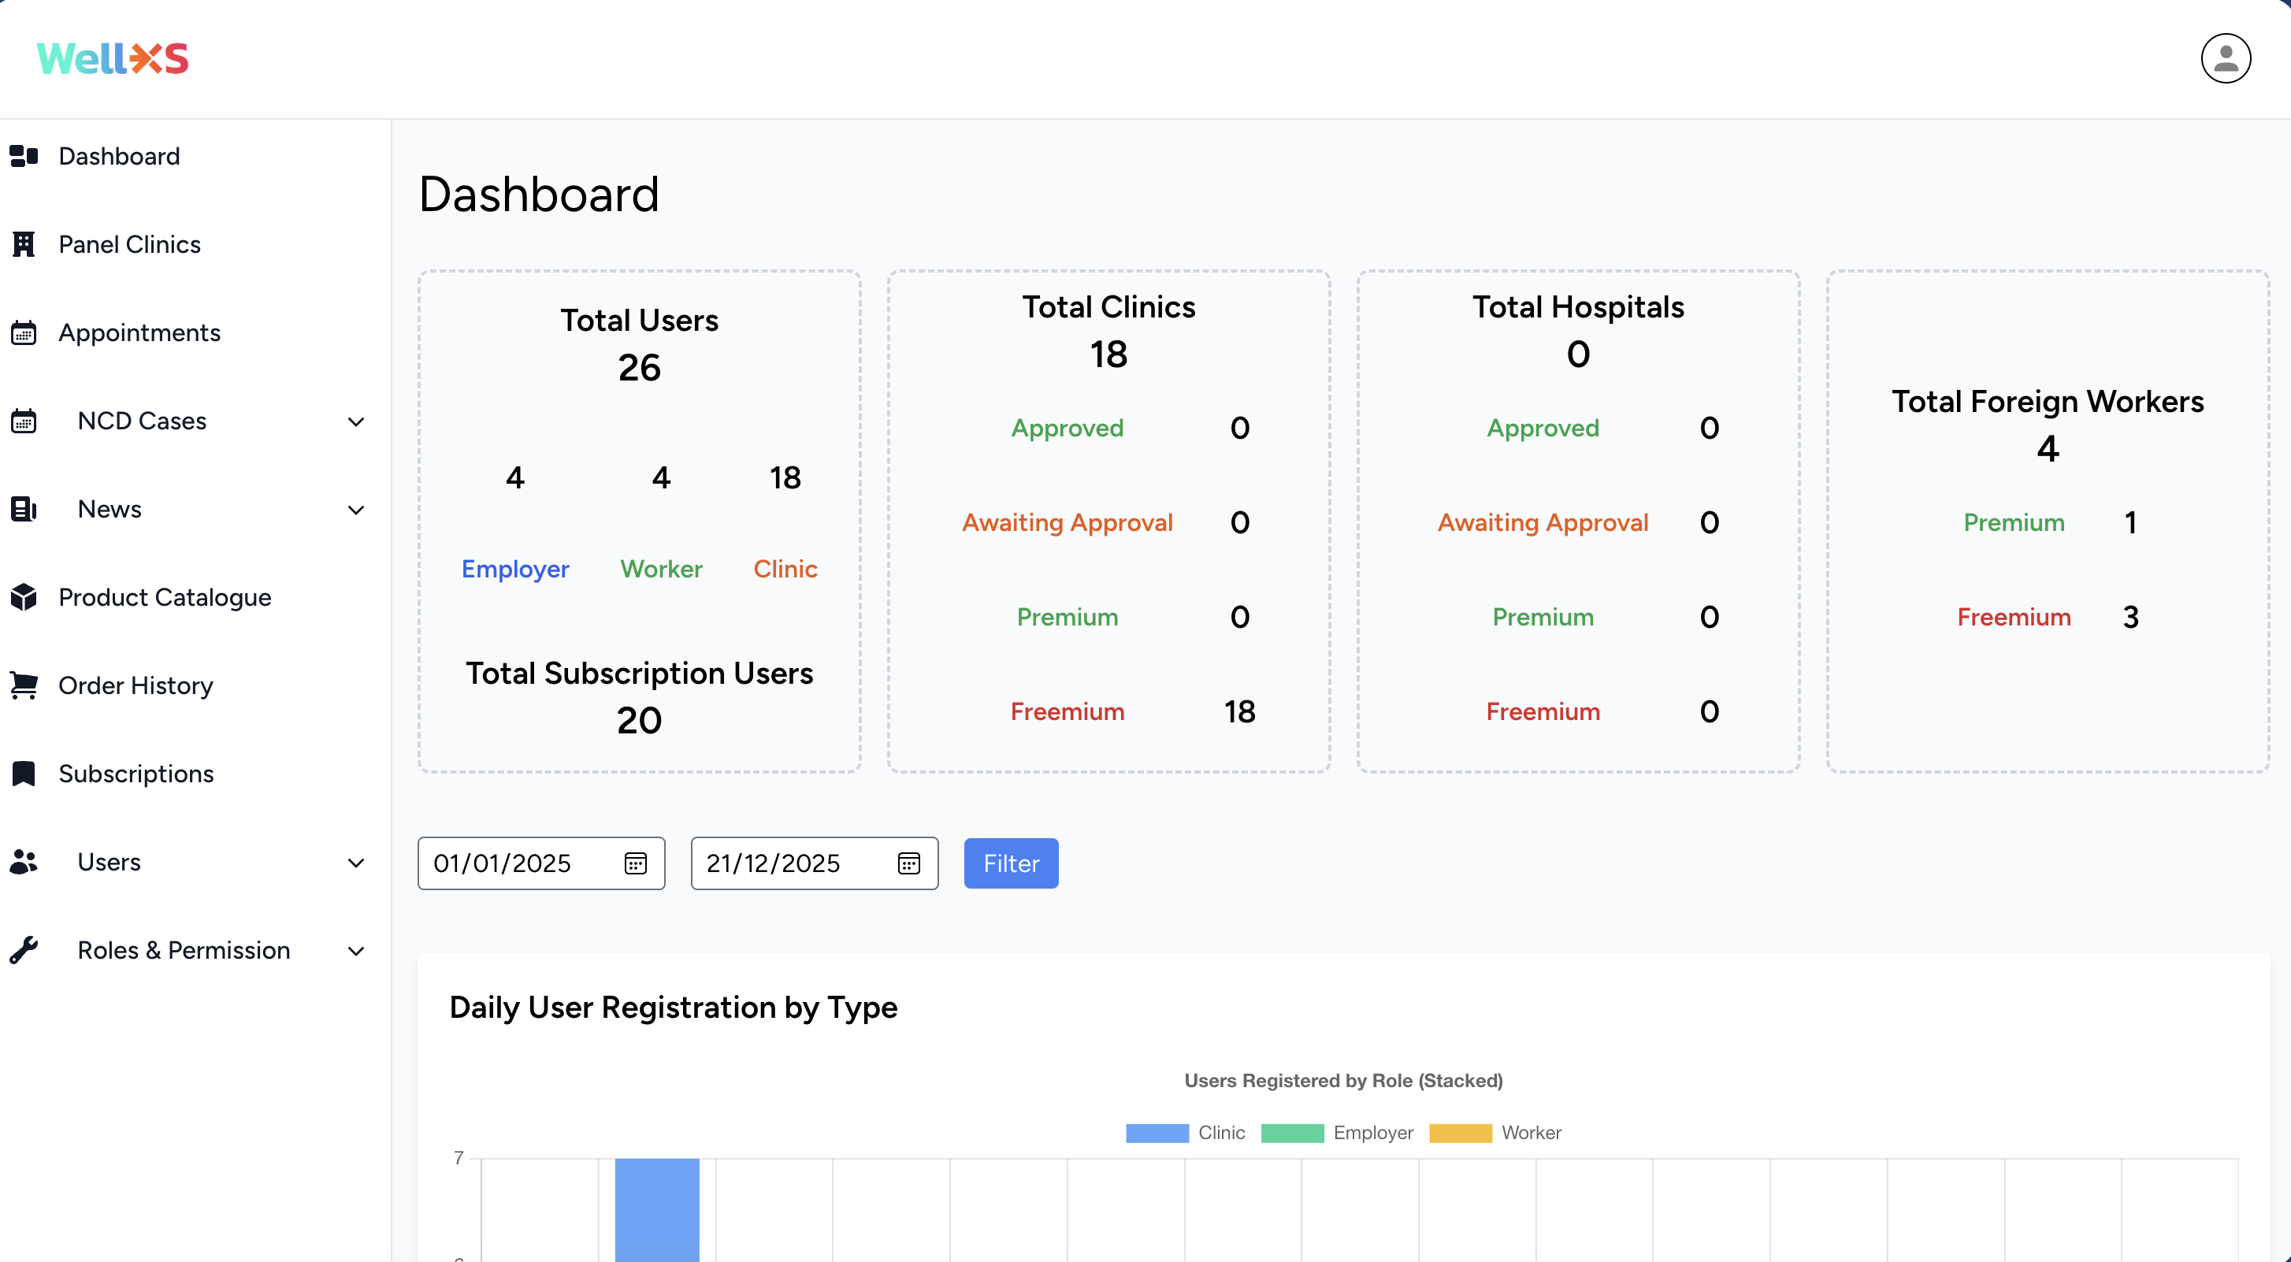2291x1262 pixels.
Task: Click the WellXS logo
Action: 112,59
